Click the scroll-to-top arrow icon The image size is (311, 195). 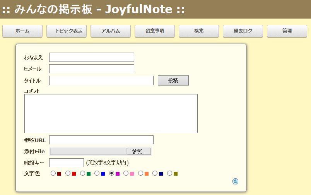point(236,181)
